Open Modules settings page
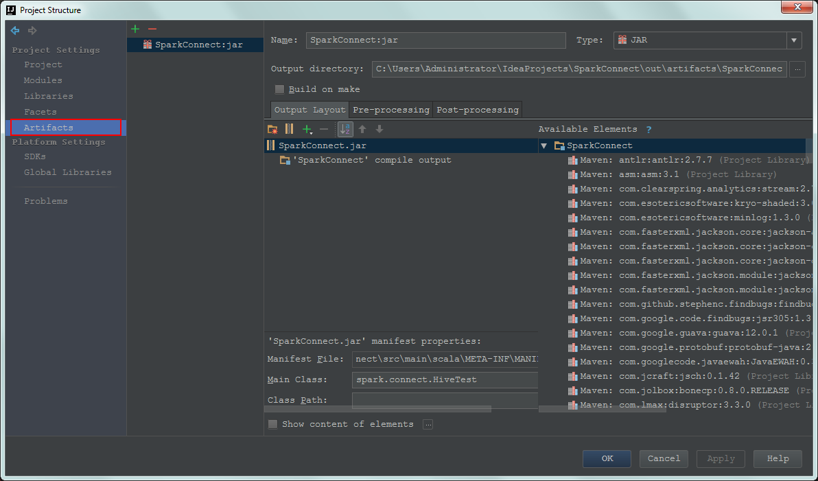 43,80
